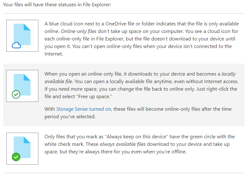Click the italic 'always available files' text
The height and width of the screenshot is (180, 250).
tap(123, 144)
